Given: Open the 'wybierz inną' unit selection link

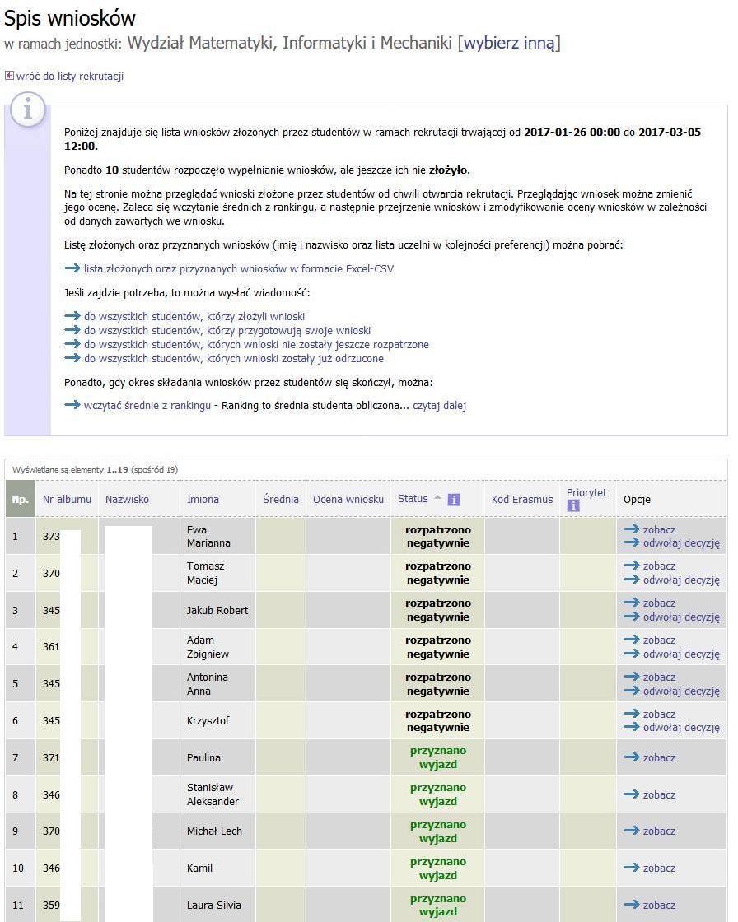Looking at the screenshot, I should 509,43.
